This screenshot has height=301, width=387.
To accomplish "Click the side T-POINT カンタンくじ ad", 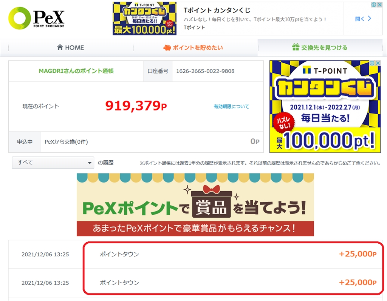I will coord(325,106).
